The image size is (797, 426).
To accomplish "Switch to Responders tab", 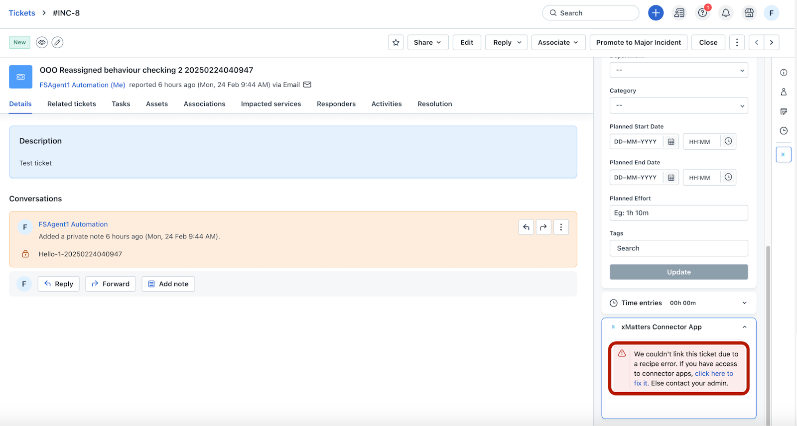I will tap(336, 104).
